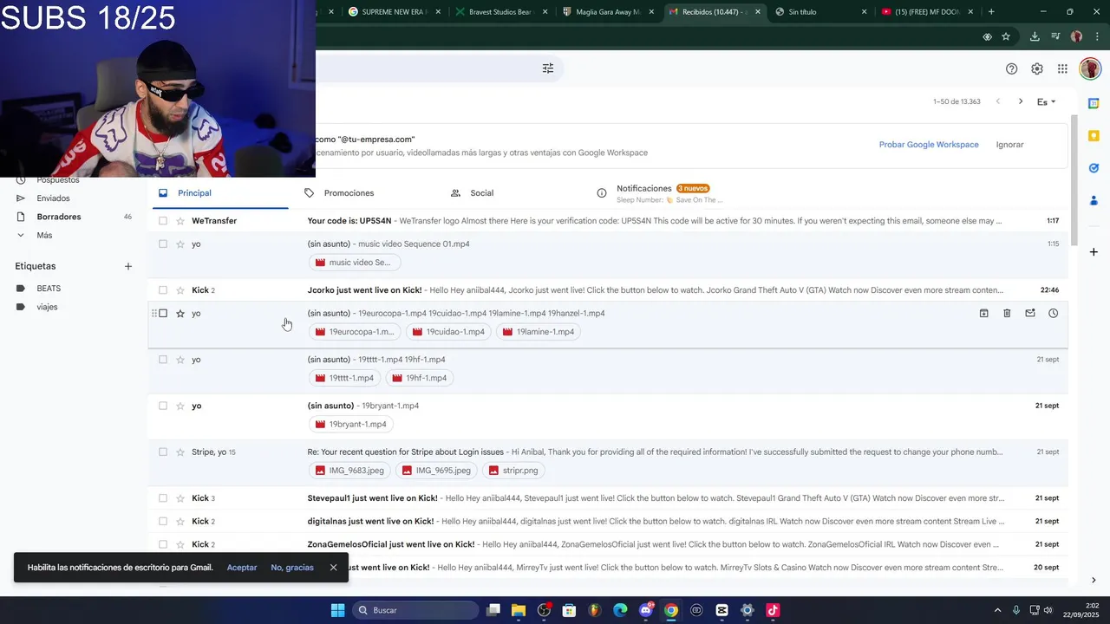Image resolution: width=1110 pixels, height=624 pixels.
Task: Open Google Calendar side panel
Action: pos(1094,103)
